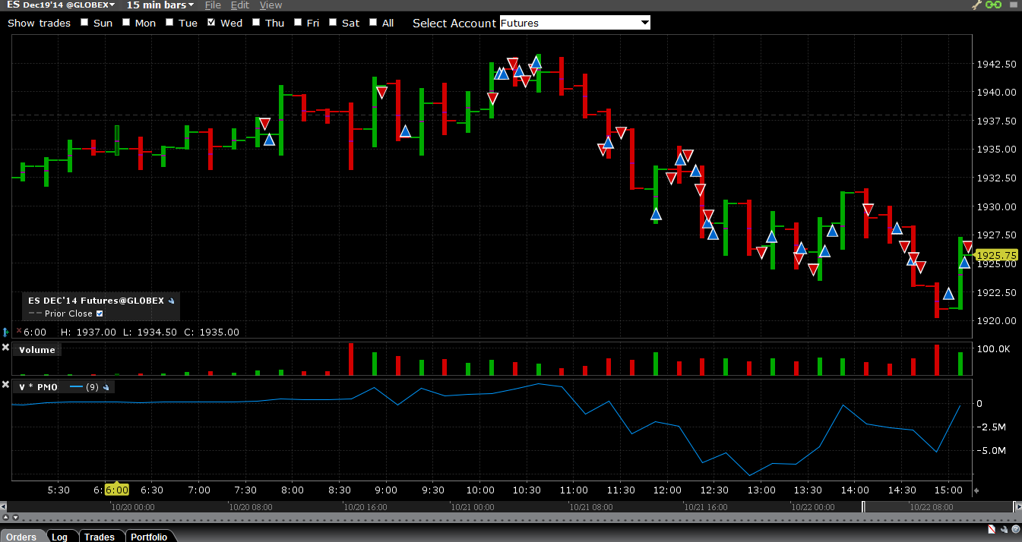Open help with the question mark icon
The height and width of the screenshot is (542, 1022).
click(x=1014, y=529)
